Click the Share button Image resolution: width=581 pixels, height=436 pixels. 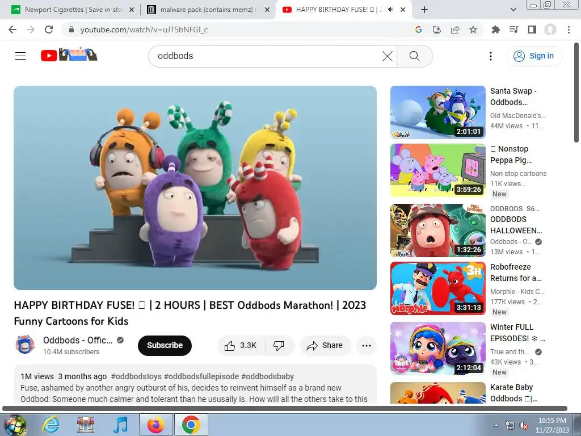[x=325, y=346]
